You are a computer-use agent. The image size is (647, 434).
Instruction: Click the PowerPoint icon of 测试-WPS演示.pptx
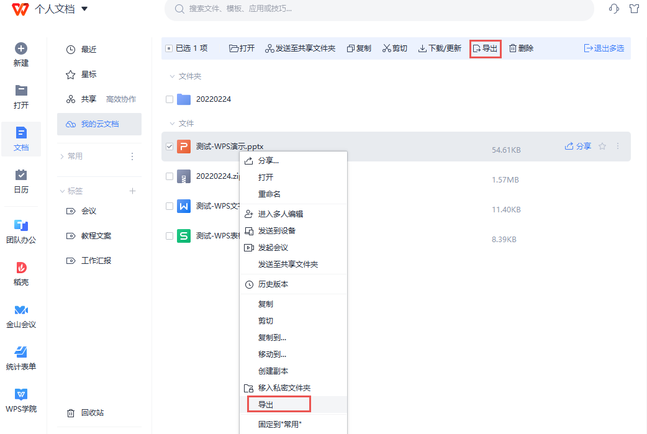click(184, 147)
